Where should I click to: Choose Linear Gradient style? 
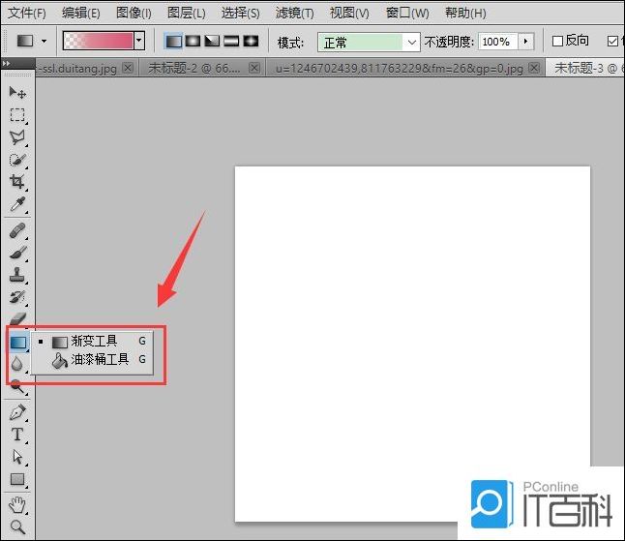pos(174,41)
